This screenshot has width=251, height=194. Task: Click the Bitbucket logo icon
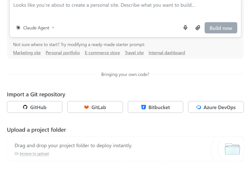click(x=143, y=107)
